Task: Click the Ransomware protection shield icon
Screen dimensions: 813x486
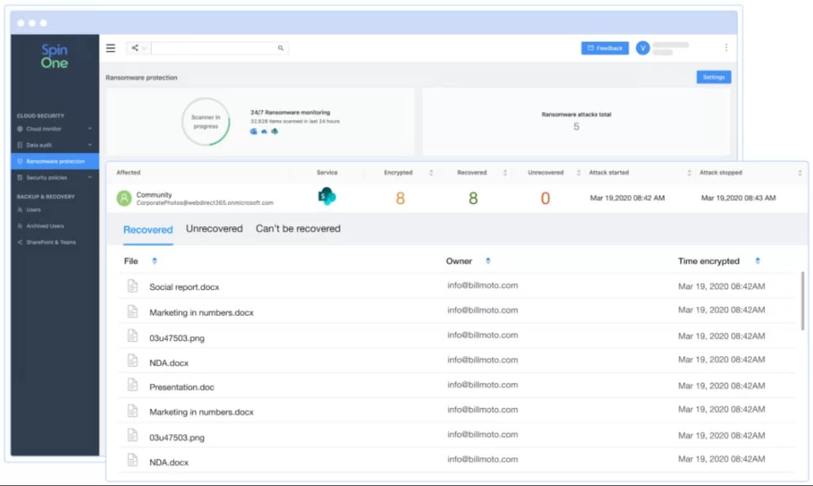Action: [x=20, y=161]
